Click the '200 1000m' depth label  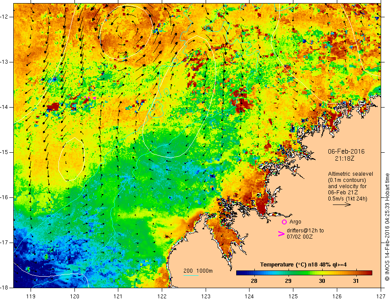198,271
